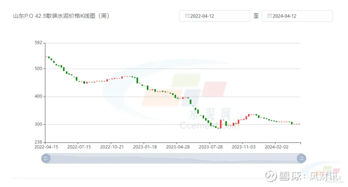
Task: Open the start date field 2022-04-12
Action: pos(214,16)
